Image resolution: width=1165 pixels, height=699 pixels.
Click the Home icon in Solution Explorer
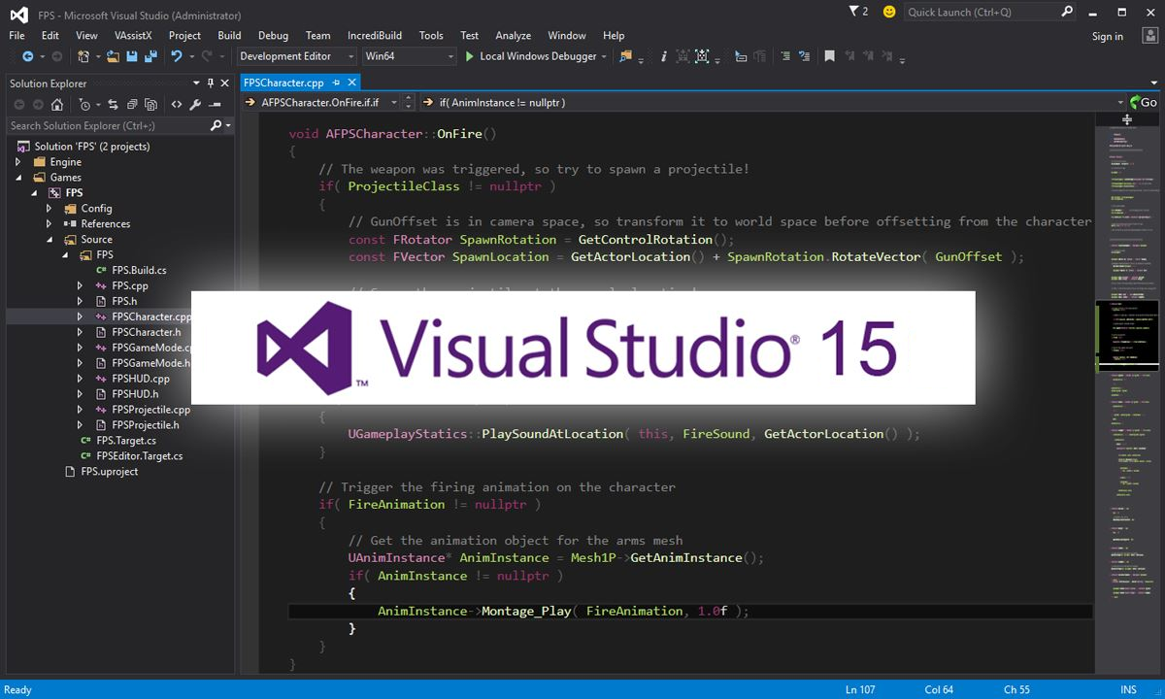[57, 105]
